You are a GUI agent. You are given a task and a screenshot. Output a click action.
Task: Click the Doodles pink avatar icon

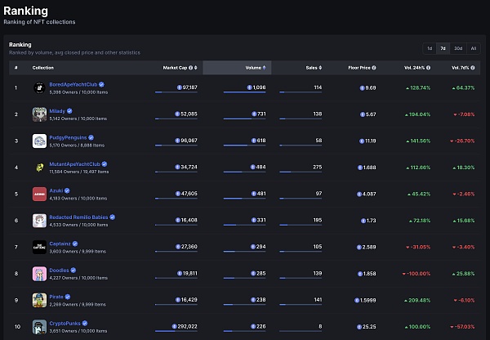[x=39, y=274]
